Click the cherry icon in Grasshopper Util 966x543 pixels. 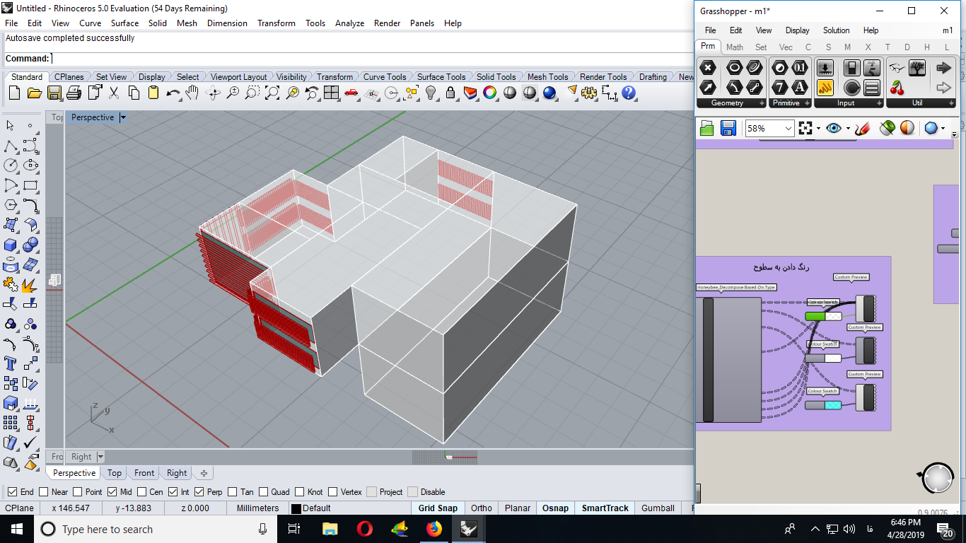(x=897, y=88)
